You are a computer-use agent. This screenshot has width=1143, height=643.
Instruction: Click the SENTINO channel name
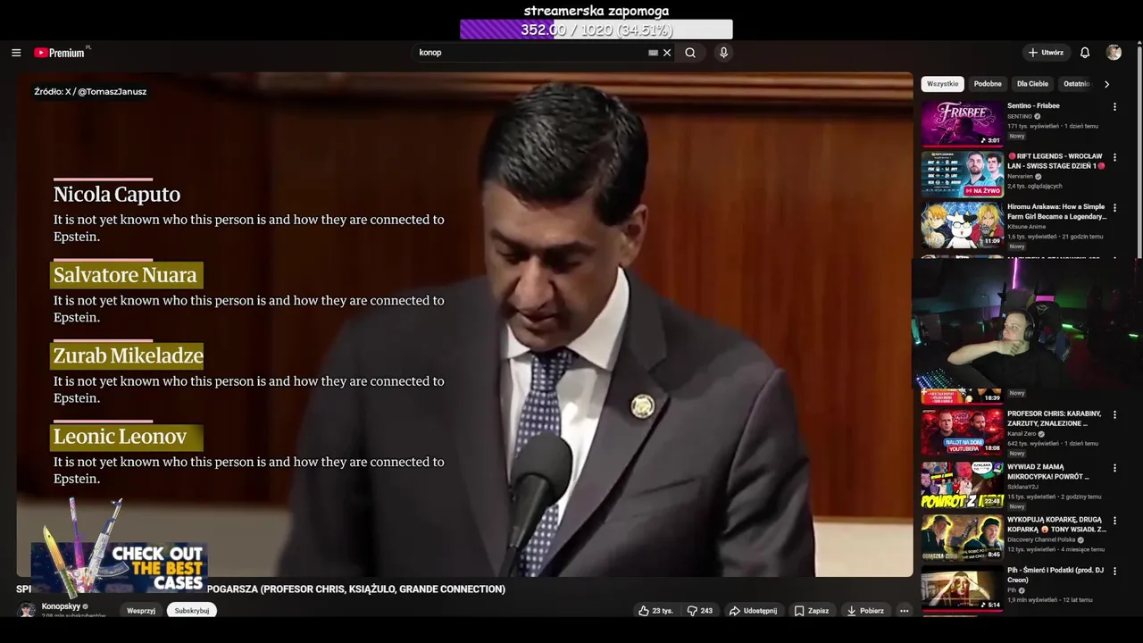pyautogui.click(x=1020, y=116)
